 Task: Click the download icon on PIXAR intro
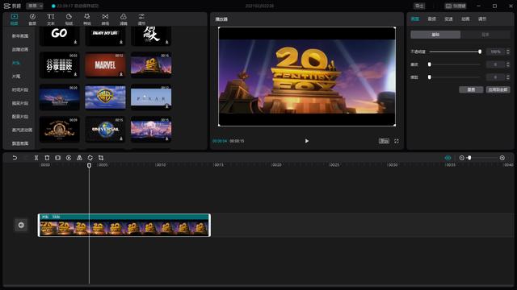tap(167, 106)
